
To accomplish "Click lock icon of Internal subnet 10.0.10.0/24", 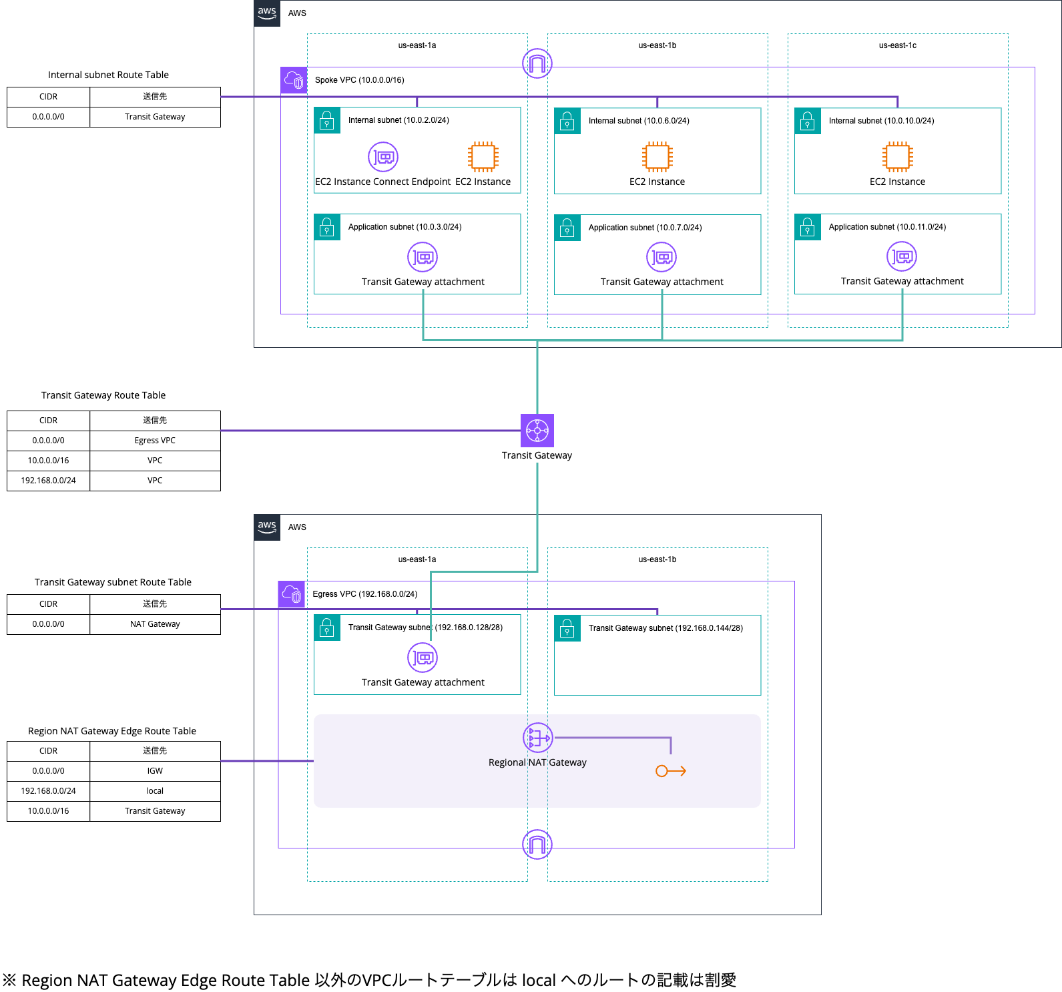I will point(808,121).
